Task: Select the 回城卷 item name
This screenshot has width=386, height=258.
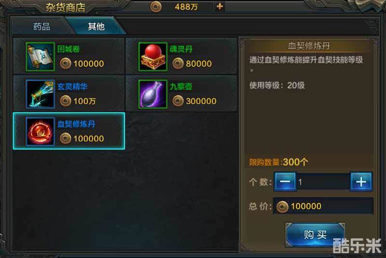Action: (x=69, y=49)
